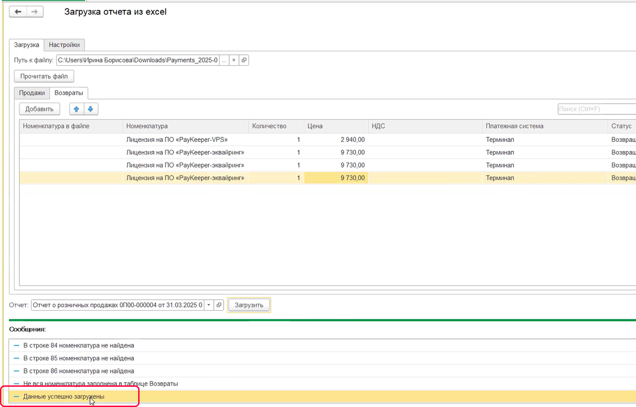This screenshot has height=407, width=636.
Task: Expand the Отчет dropdown list arrow
Action: pyautogui.click(x=209, y=305)
